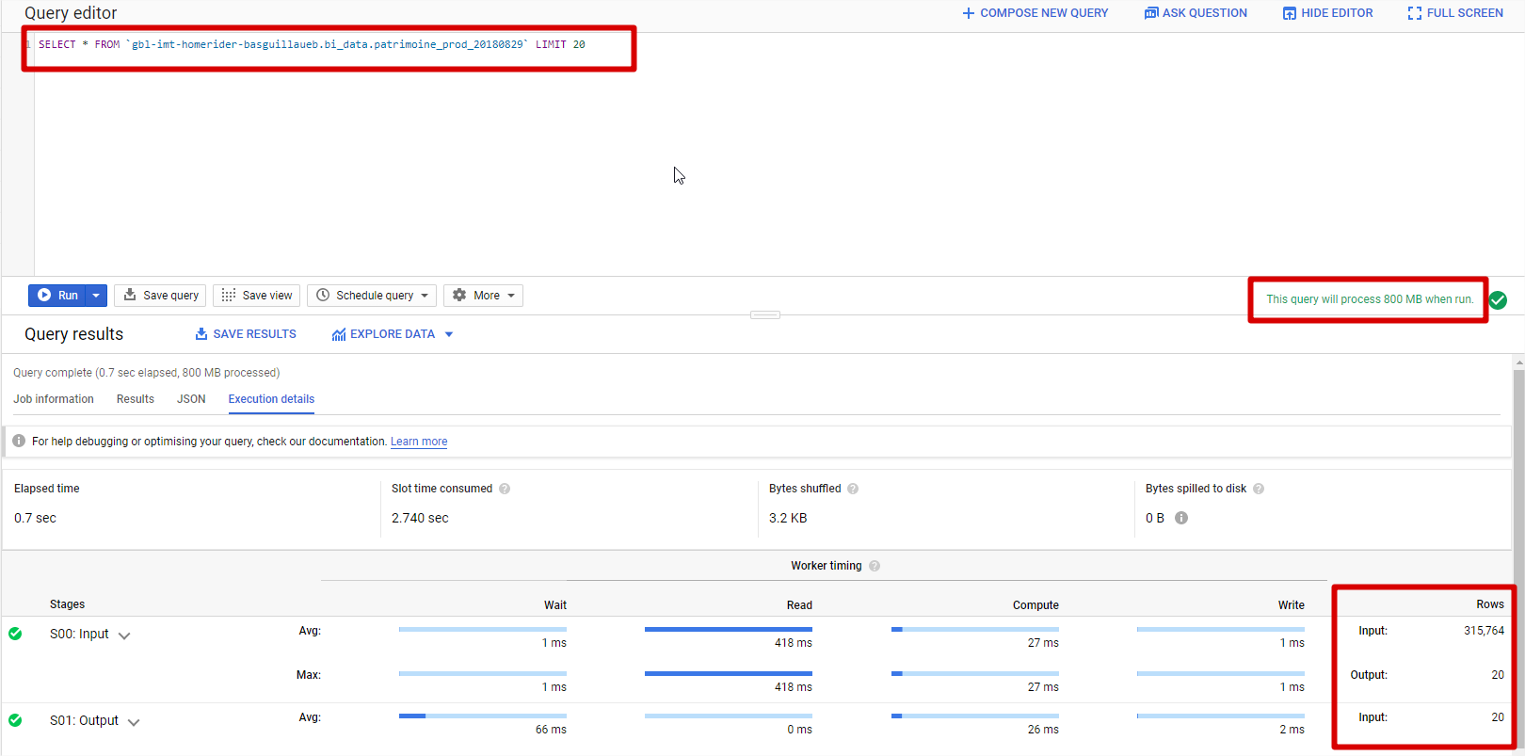This screenshot has width=1525, height=756.
Task: Open the Explore Data dropdown
Action: (393, 334)
